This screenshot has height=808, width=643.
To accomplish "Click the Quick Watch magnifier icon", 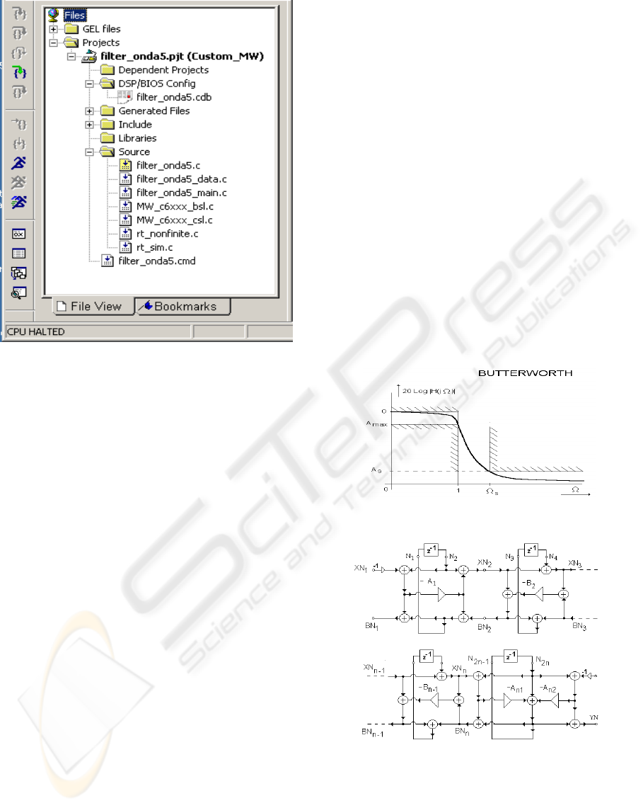I will [19, 292].
